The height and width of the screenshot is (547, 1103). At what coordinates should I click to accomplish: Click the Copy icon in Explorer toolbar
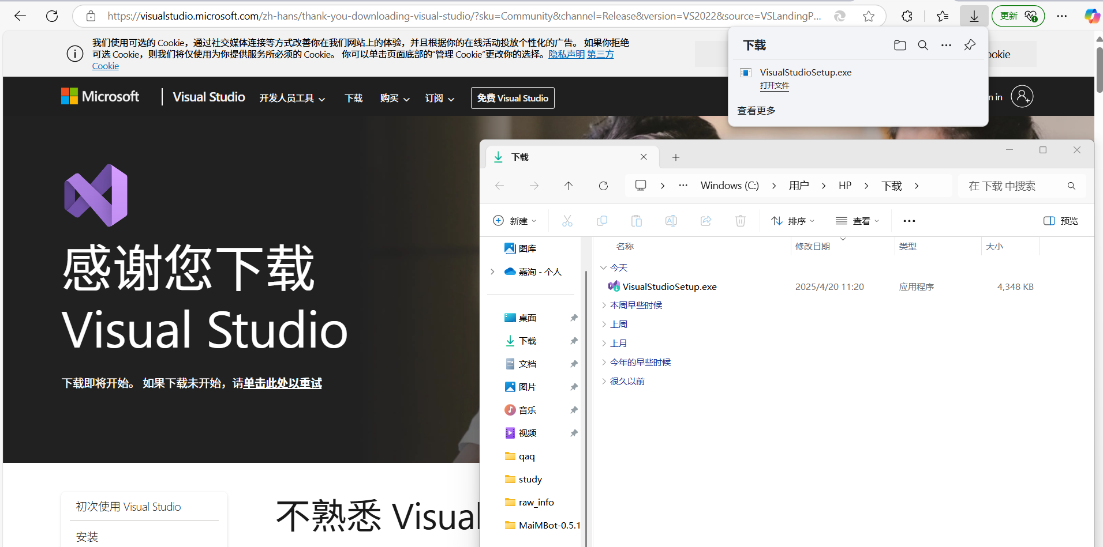[x=602, y=221]
